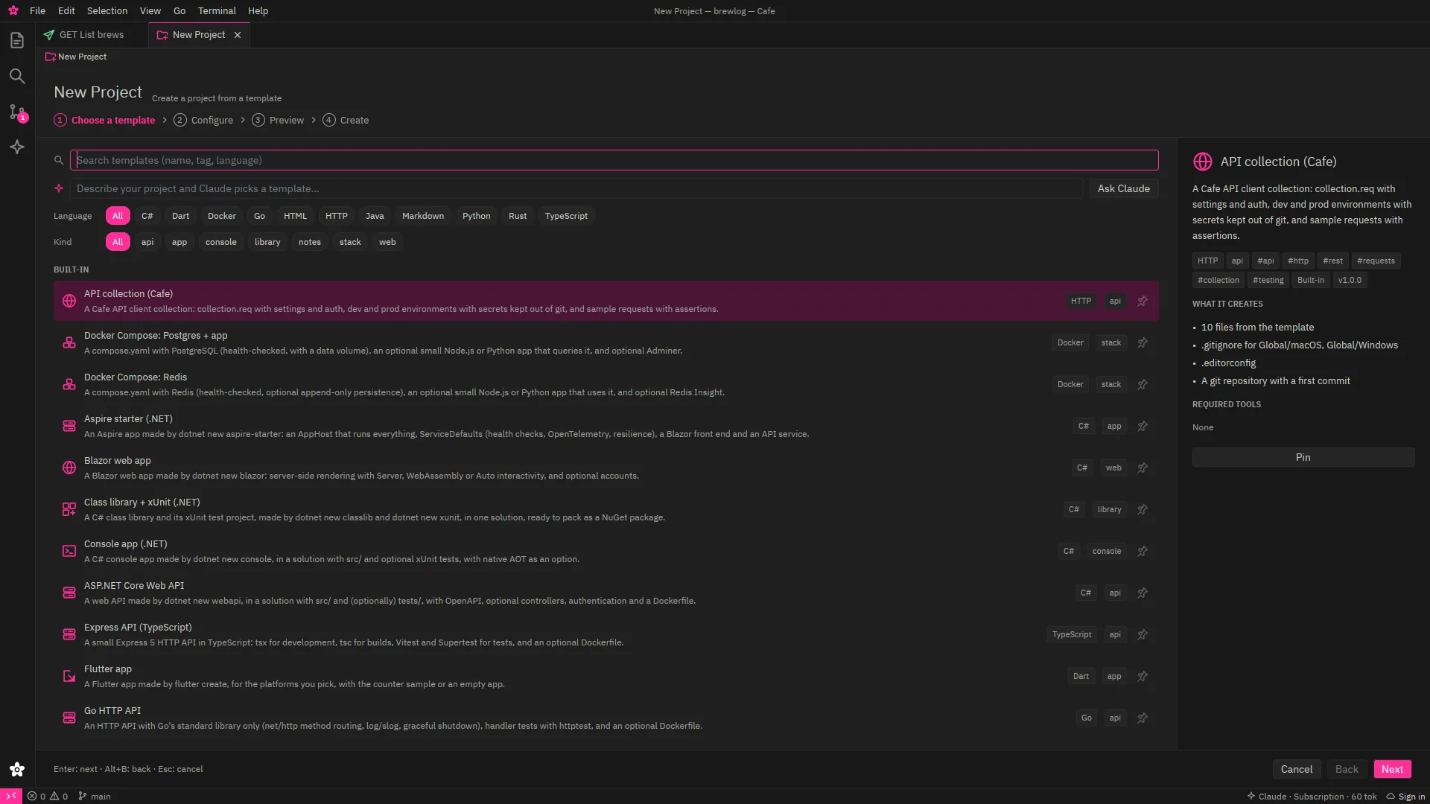Click the search templates input field
Image resolution: width=1430 pixels, height=804 pixels.
click(614, 160)
